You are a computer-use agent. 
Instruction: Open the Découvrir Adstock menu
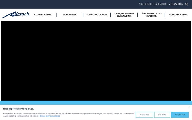(x=43, y=15)
